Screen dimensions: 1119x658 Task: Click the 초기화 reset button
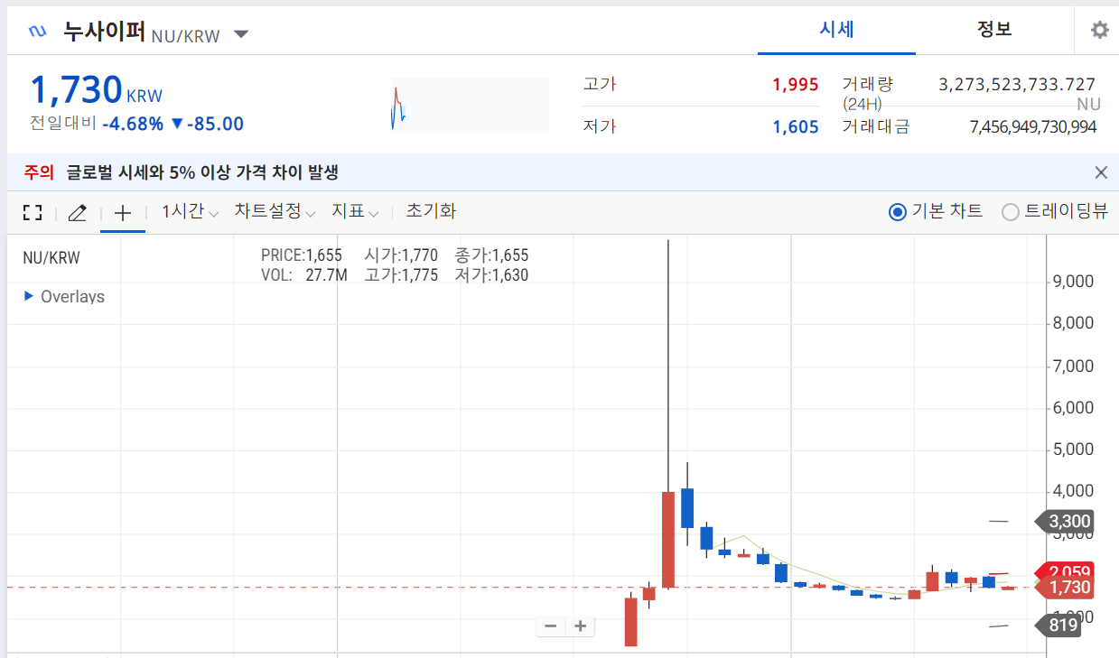click(431, 212)
